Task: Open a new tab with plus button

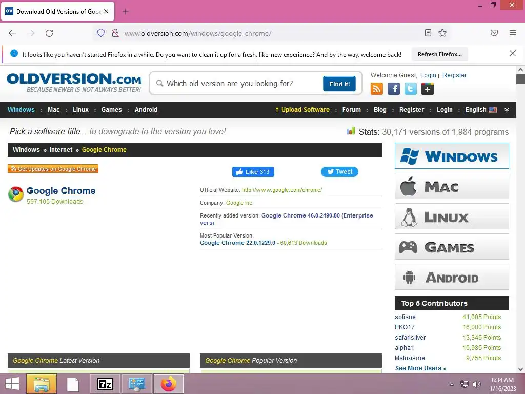Action: click(125, 12)
